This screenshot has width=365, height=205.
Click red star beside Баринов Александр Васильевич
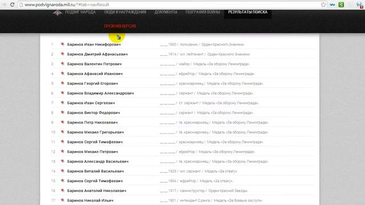point(62,161)
